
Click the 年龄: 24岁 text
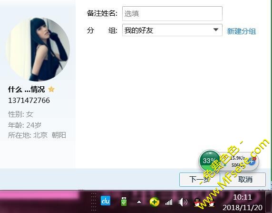25,125
